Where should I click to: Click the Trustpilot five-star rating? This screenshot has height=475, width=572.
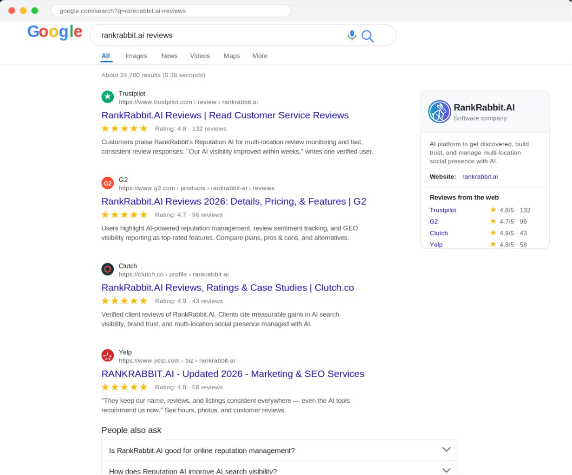click(124, 128)
